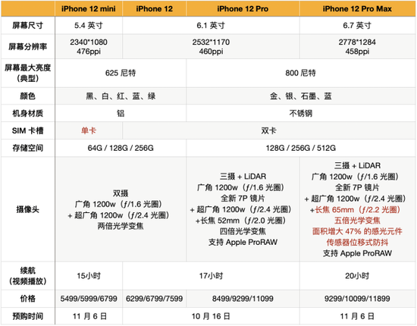Click the 9299/10099/11899 price cell

click(x=357, y=299)
